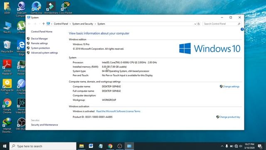Click the processor Intel Core i3-6006U text
Screen dimensions: 266x150
tap(129, 62)
